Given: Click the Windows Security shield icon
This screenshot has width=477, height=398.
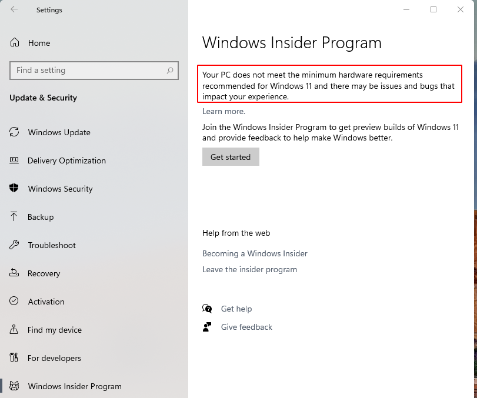Looking at the screenshot, I should tap(14, 188).
